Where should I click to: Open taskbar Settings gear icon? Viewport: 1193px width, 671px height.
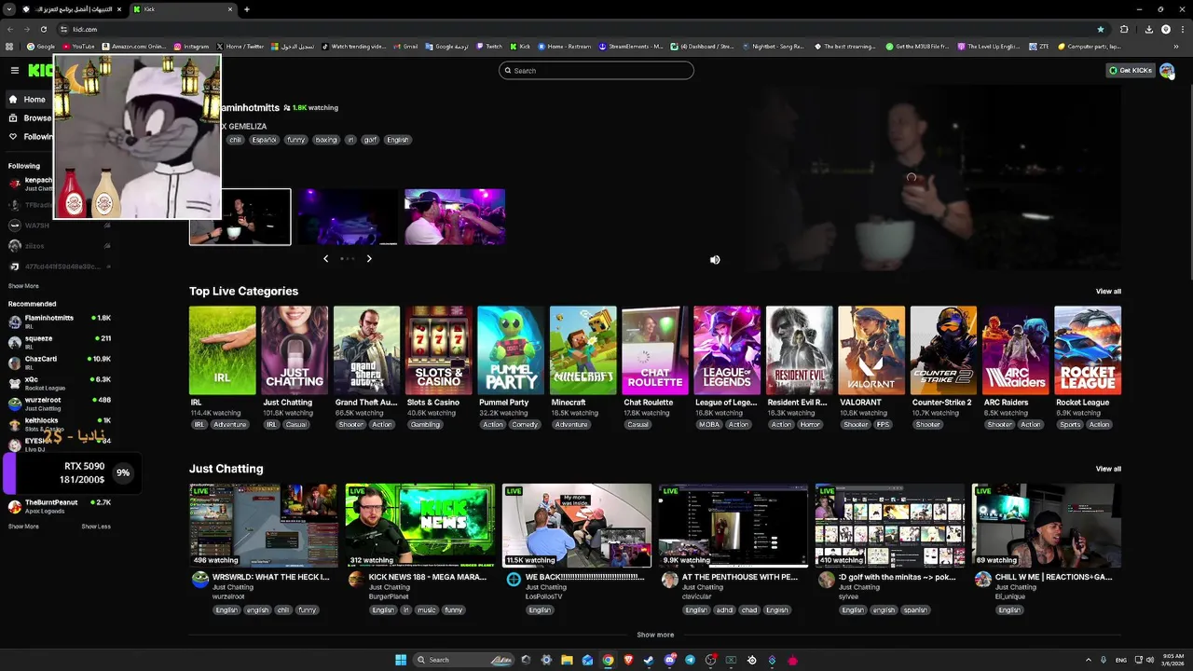tap(546, 660)
